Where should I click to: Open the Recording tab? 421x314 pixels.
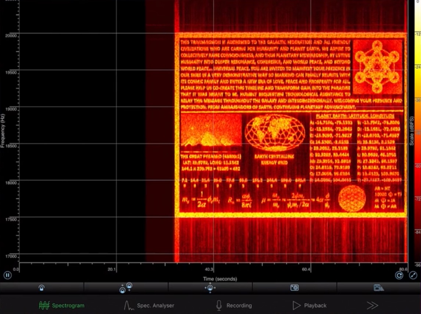click(x=234, y=306)
